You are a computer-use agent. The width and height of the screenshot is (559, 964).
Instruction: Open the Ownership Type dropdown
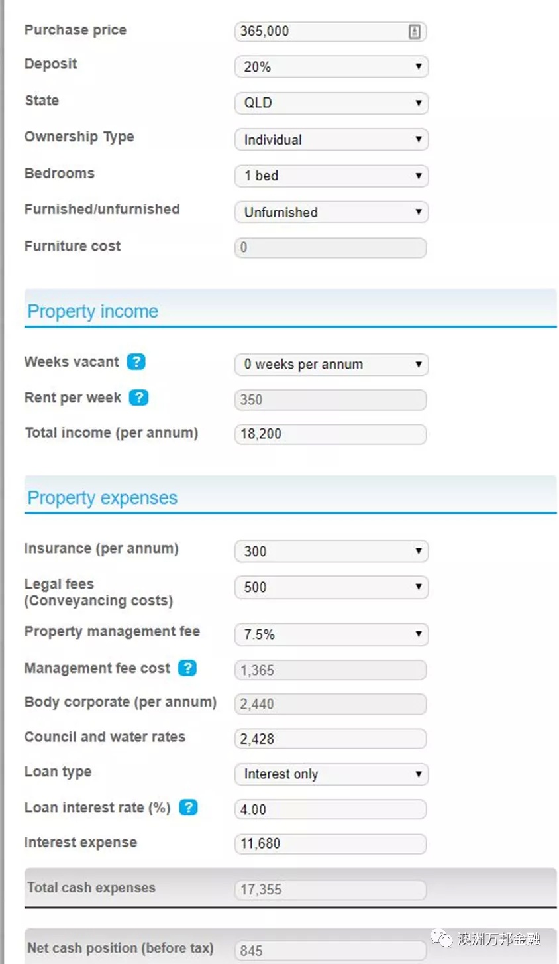point(331,140)
